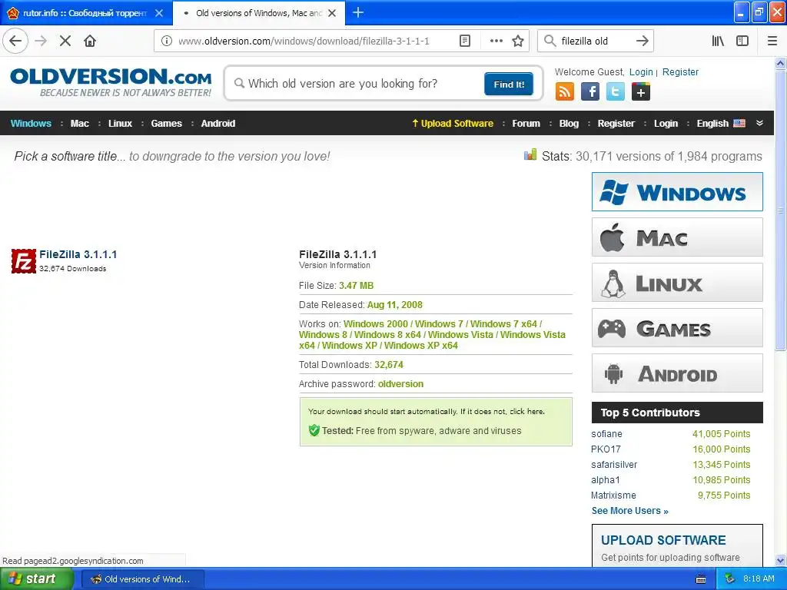Toggle reader view icon in address bar

point(465,41)
